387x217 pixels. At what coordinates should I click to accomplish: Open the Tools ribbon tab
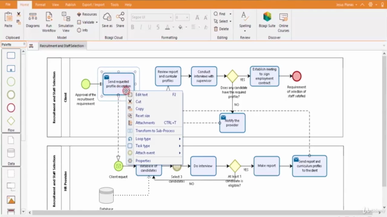pos(114,5)
